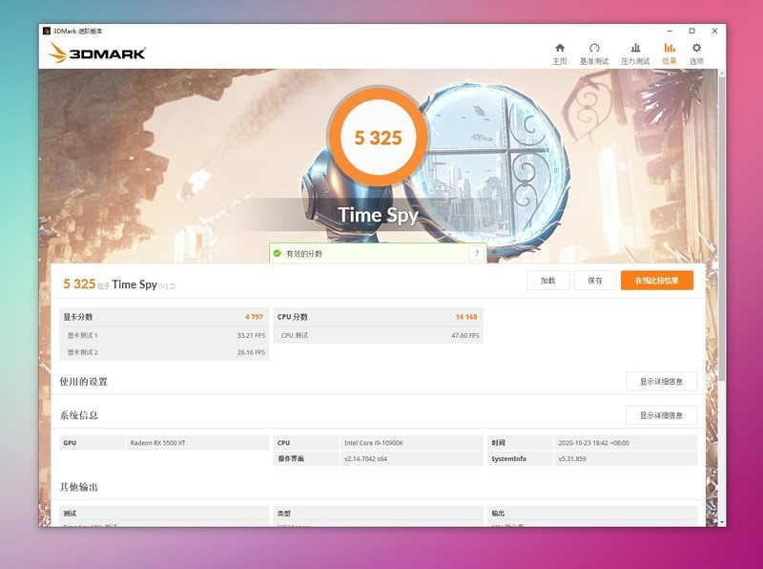The image size is (763, 569).
Task: Close the 3DMark window
Action: tap(714, 31)
